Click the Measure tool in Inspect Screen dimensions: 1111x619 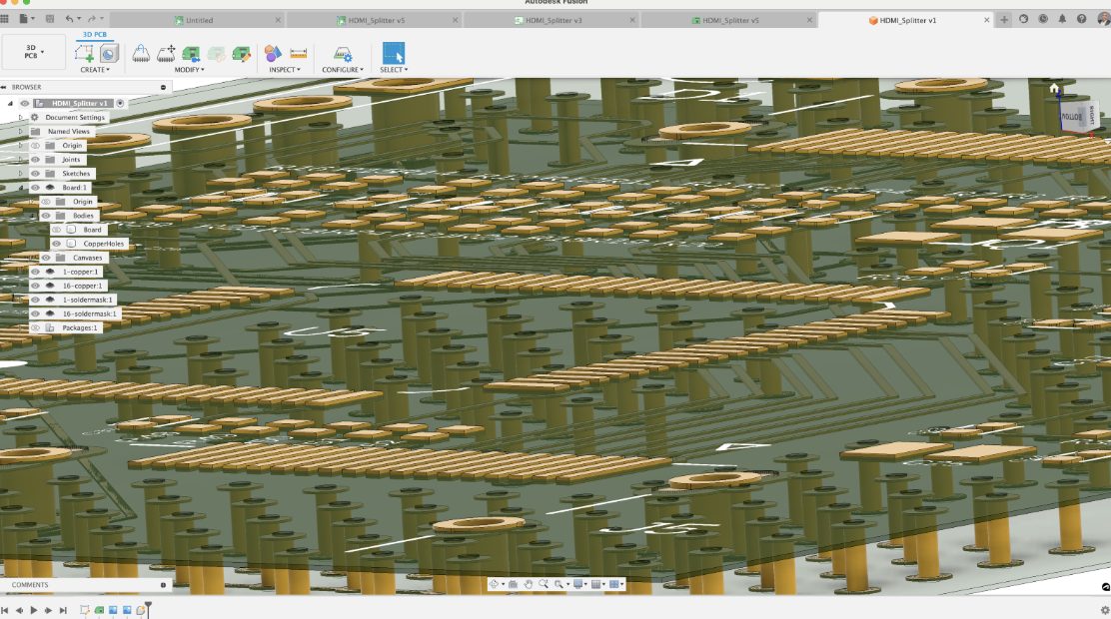click(298, 54)
